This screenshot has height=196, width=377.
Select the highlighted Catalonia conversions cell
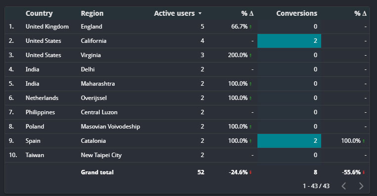[x=289, y=141]
